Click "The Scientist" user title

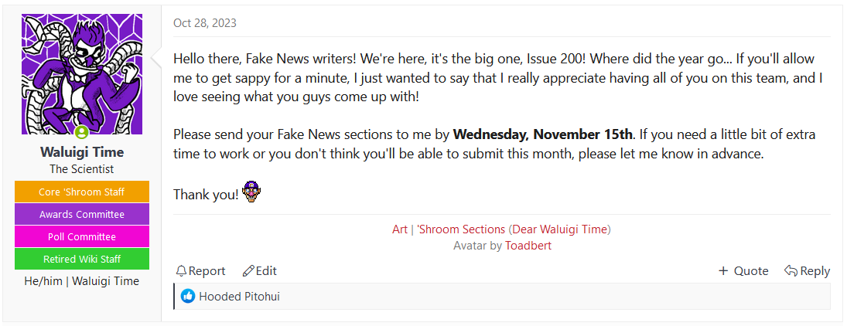(82, 169)
